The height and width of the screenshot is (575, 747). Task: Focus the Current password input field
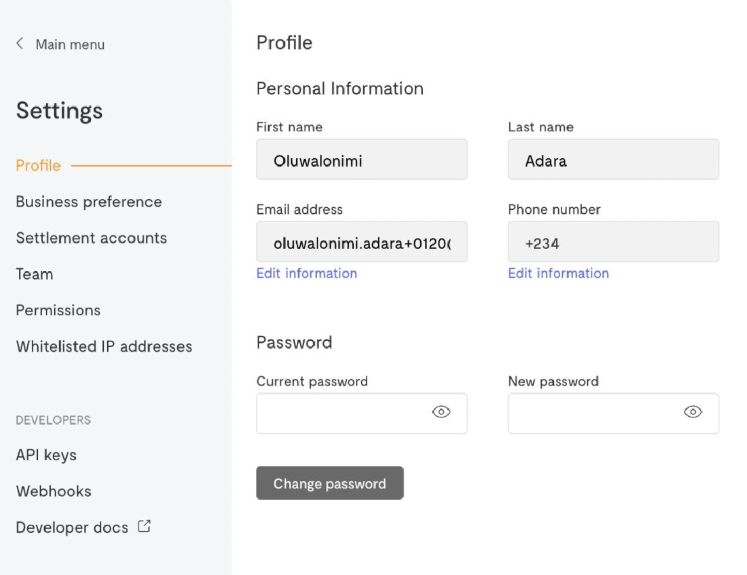coord(341,413)
